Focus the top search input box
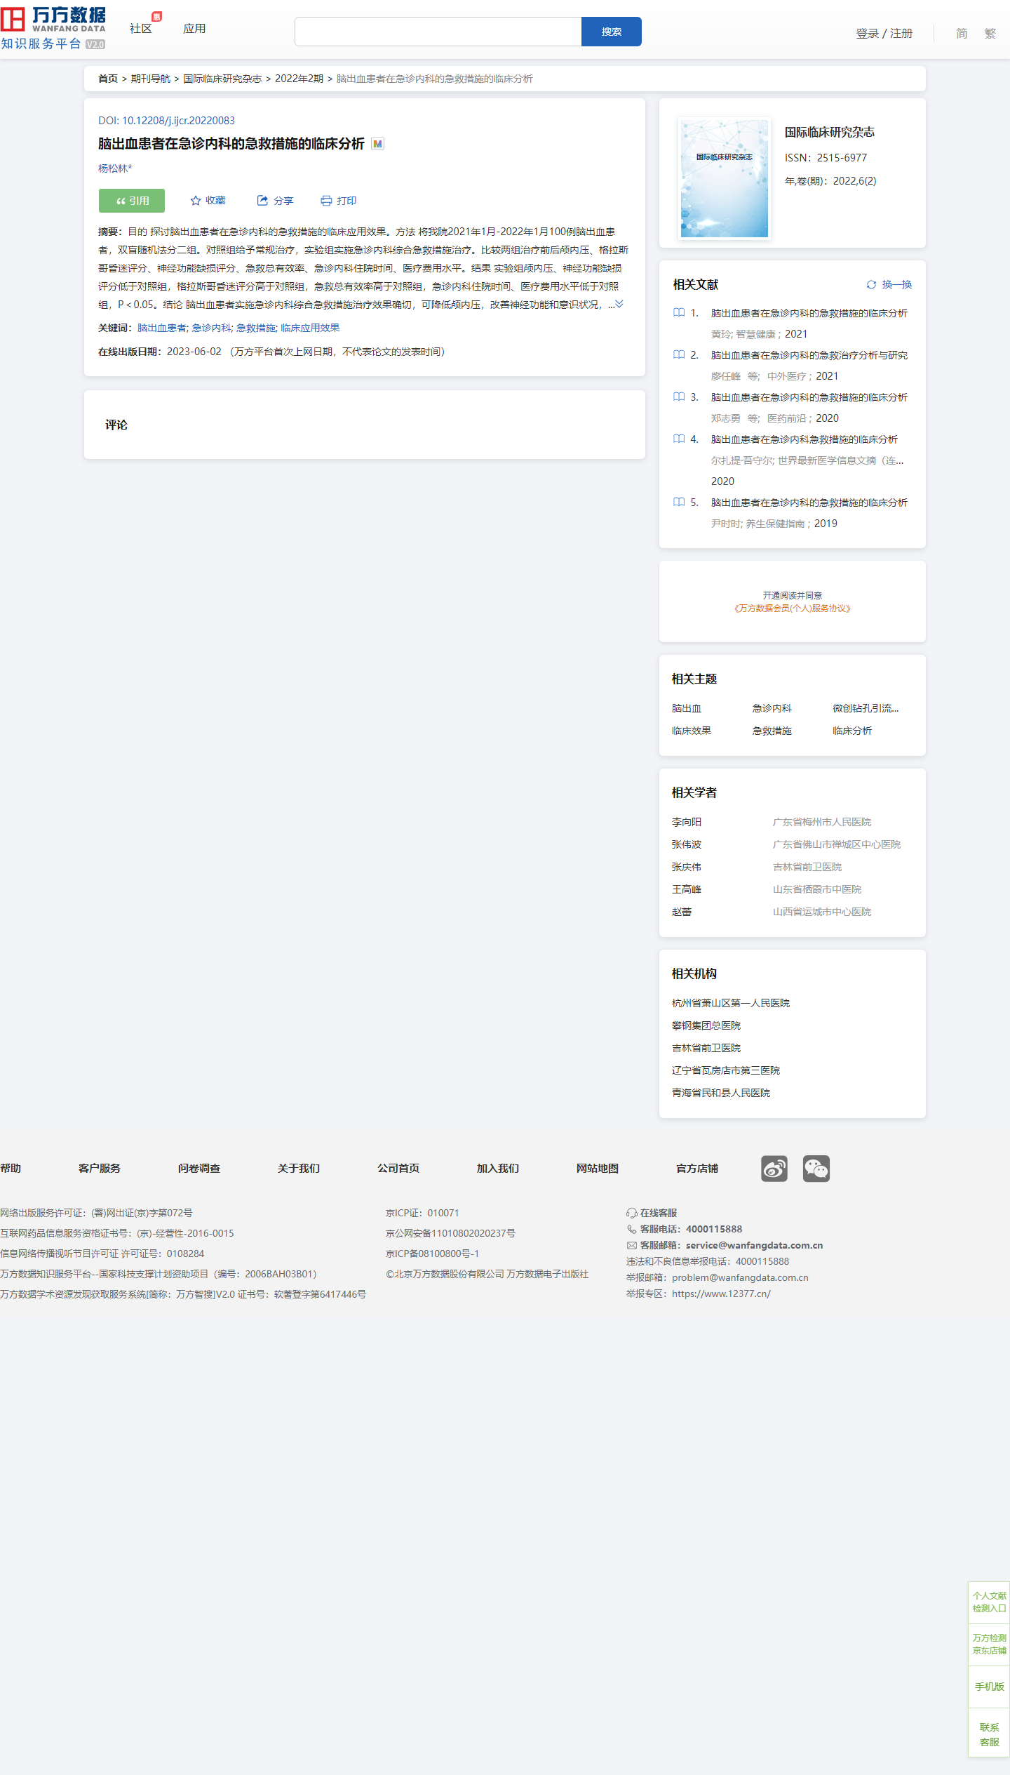1010x1775 pixels. pos(438,32)
